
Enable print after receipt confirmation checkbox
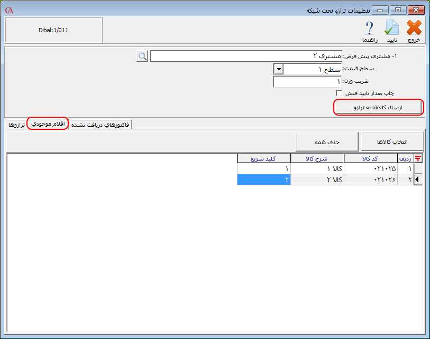(340, 93)
